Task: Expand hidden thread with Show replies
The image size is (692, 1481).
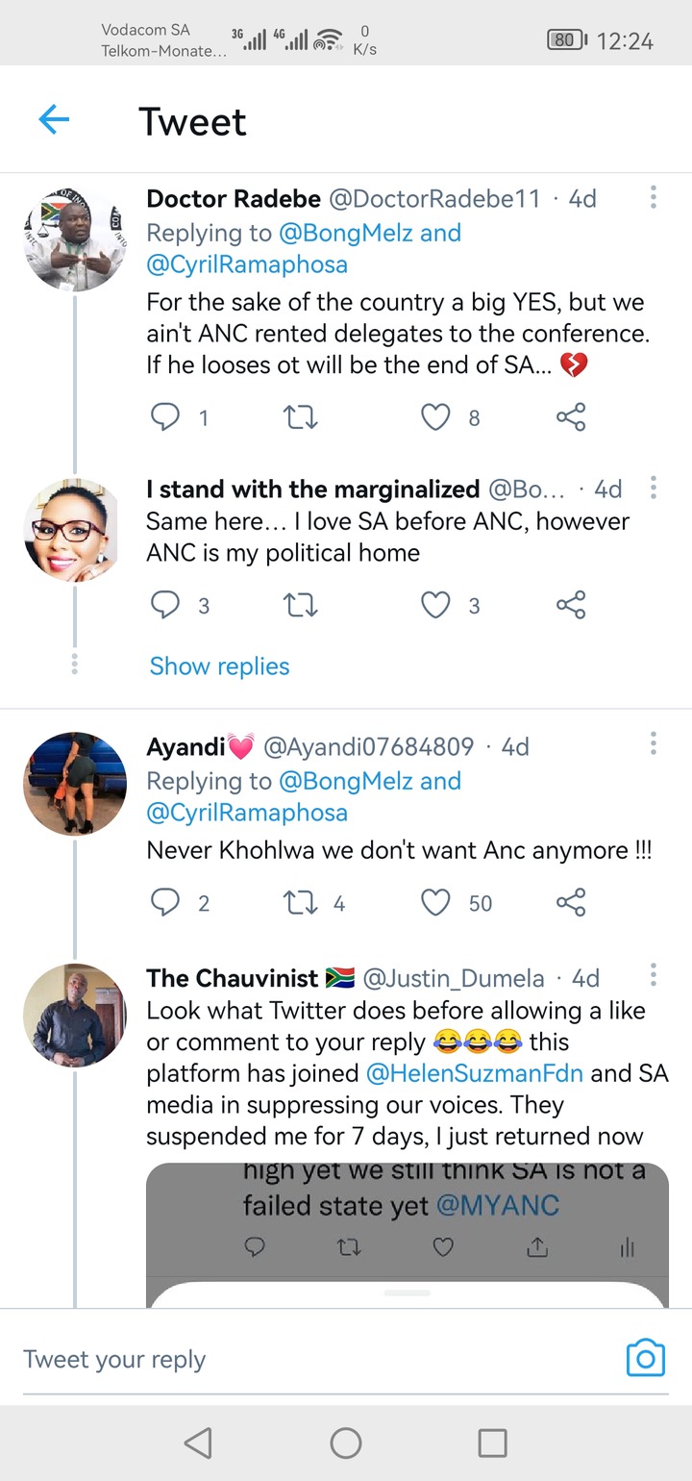Action: point(219,666)
